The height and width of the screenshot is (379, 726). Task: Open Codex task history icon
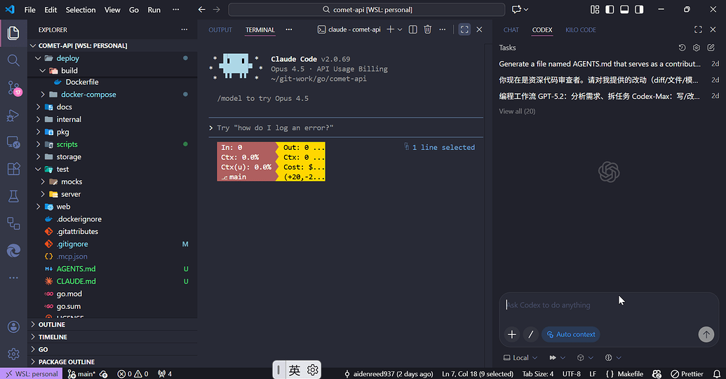[x=682, y=48]
